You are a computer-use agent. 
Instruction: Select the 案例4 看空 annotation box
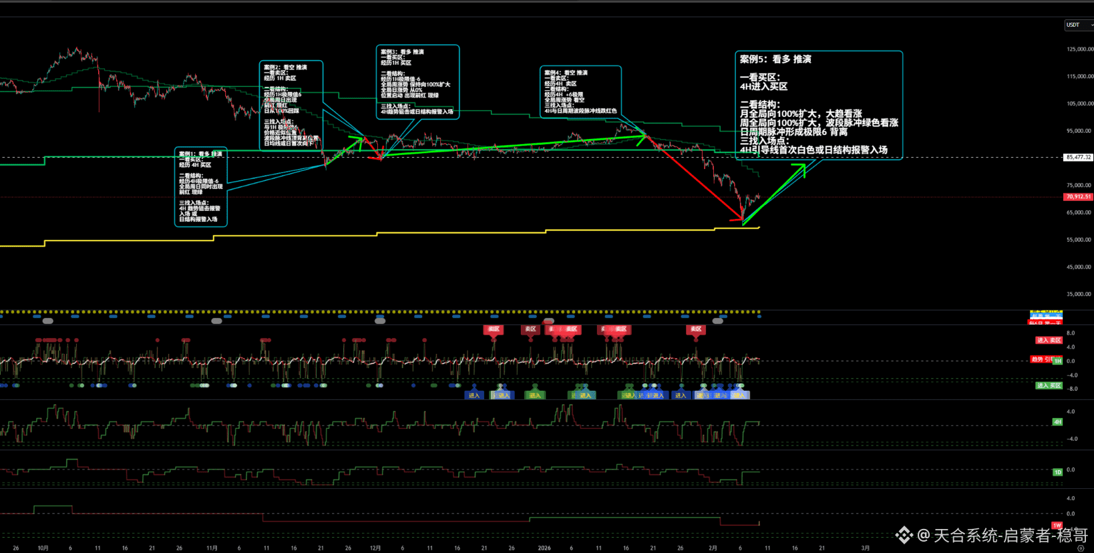[580, 91]
